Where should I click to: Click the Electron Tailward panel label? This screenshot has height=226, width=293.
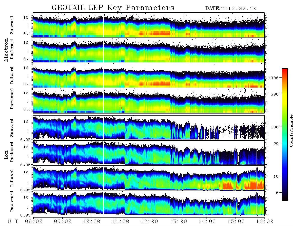point(12,75)
